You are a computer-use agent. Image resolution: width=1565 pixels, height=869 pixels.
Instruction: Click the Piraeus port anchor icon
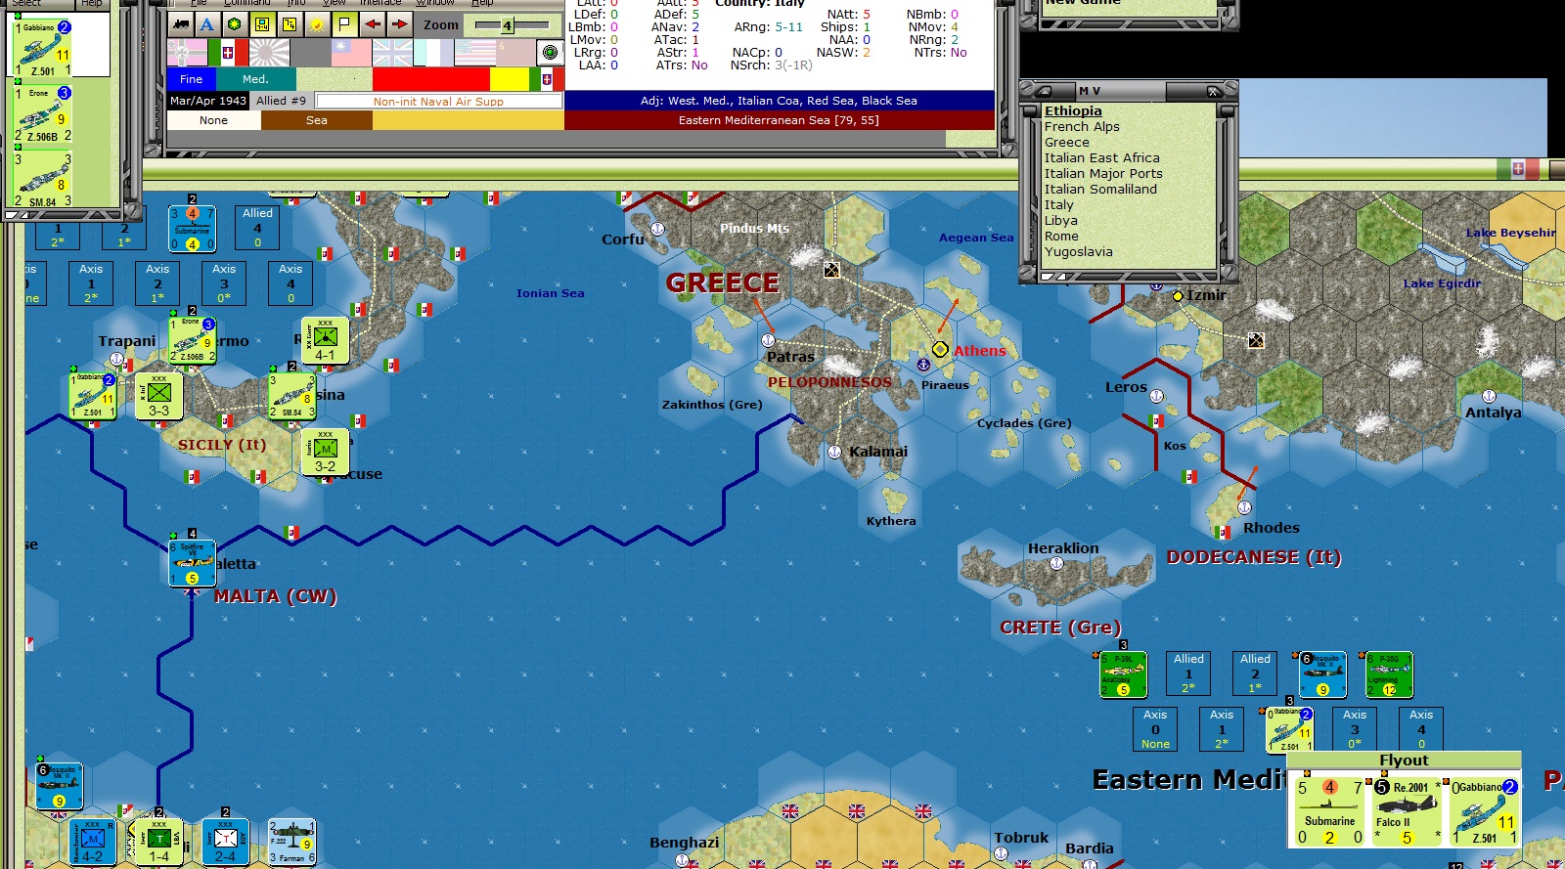tap(922, 365)
